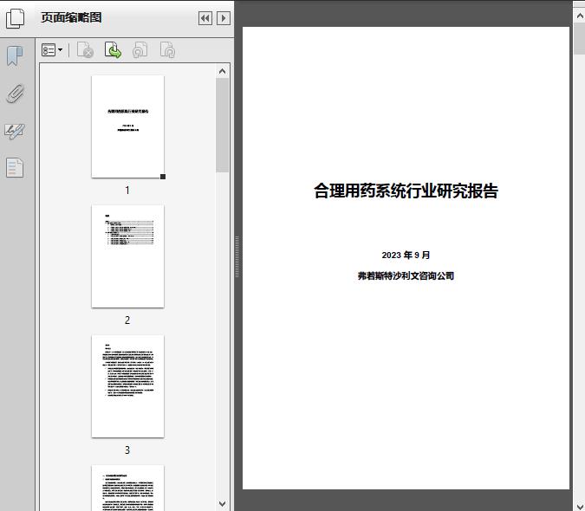
Task: Click the insert pages green arrow icon
Action: (x=113, y=50)
